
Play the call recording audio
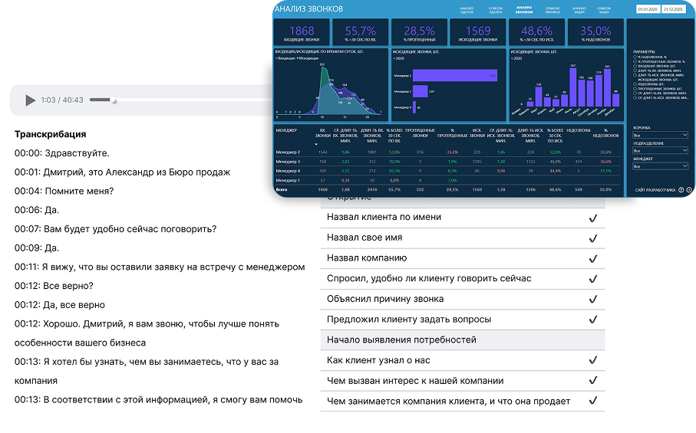[30, 100]
